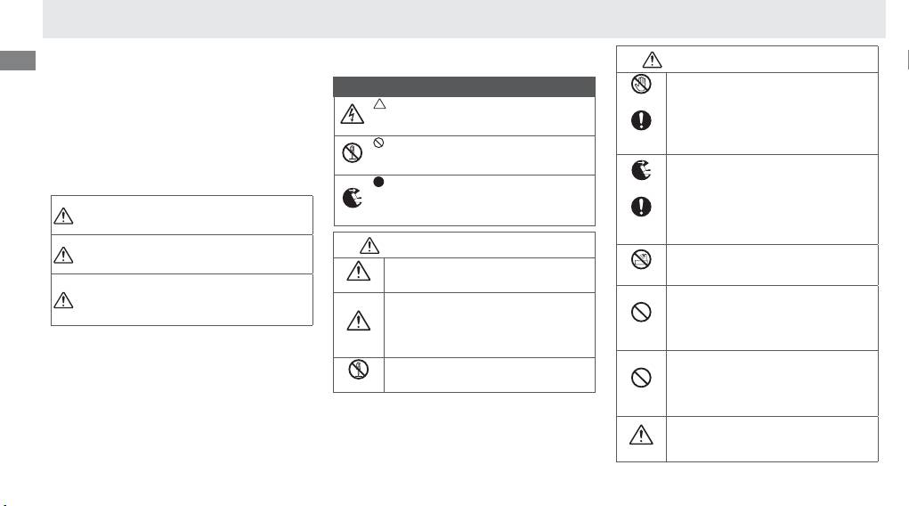Select the no-water prohibition icon in the right table

641,261
